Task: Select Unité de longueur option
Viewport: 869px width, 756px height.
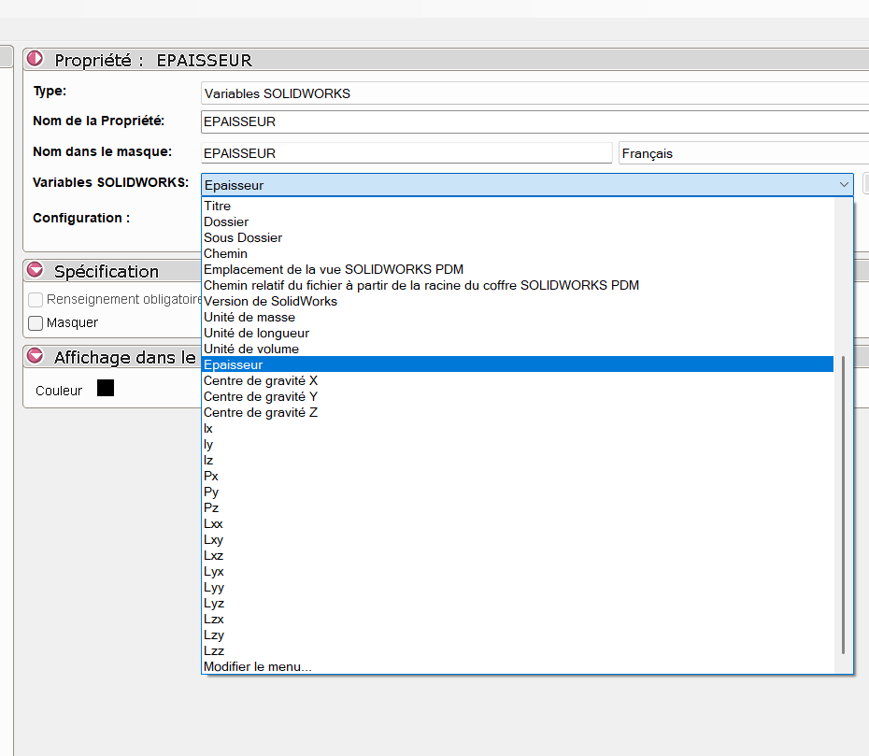Action: (x=518, y=333)
